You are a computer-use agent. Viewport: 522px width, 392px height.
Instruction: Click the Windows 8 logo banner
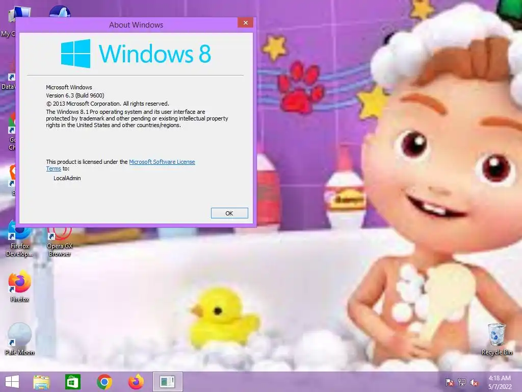click(x=136, y=54)
